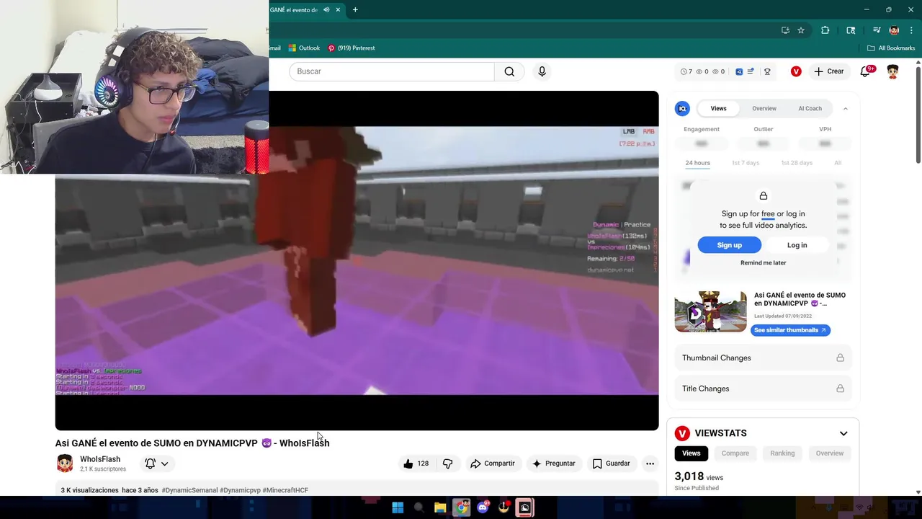The image size is (922, 519).
Task: Select the 1st 28 days range
Action: [x=797, y=163]
